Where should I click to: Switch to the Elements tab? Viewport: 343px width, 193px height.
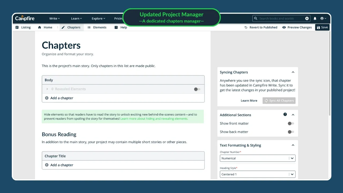click(97, 27)
